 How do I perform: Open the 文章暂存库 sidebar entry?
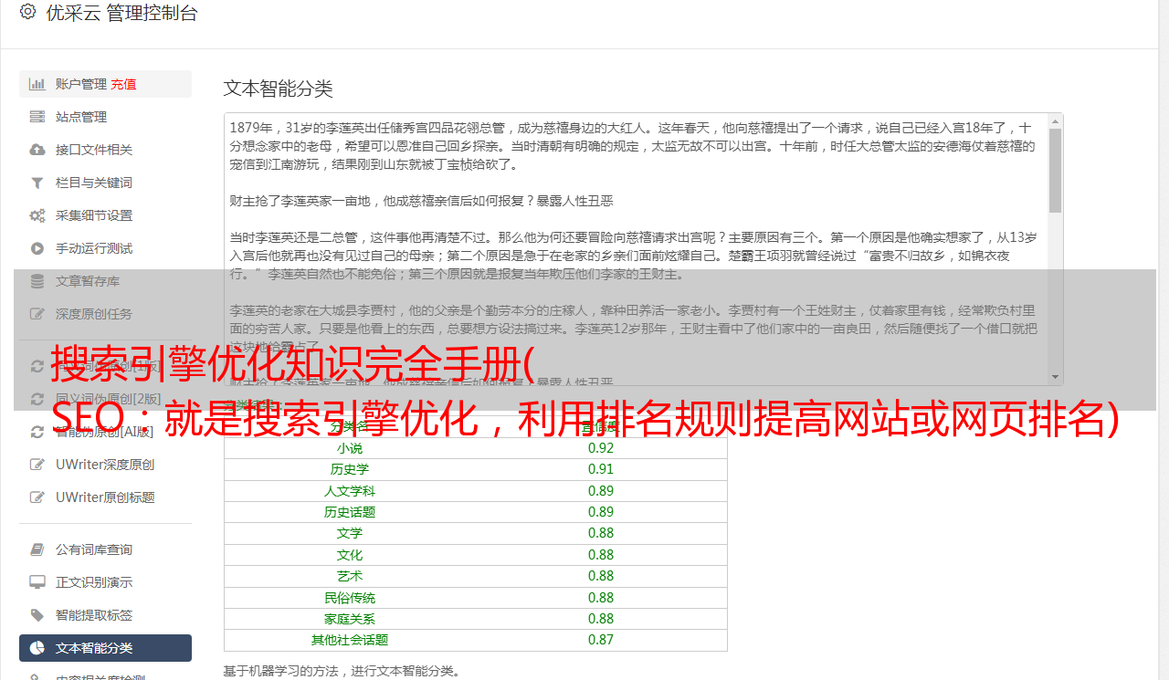[105, 281]
